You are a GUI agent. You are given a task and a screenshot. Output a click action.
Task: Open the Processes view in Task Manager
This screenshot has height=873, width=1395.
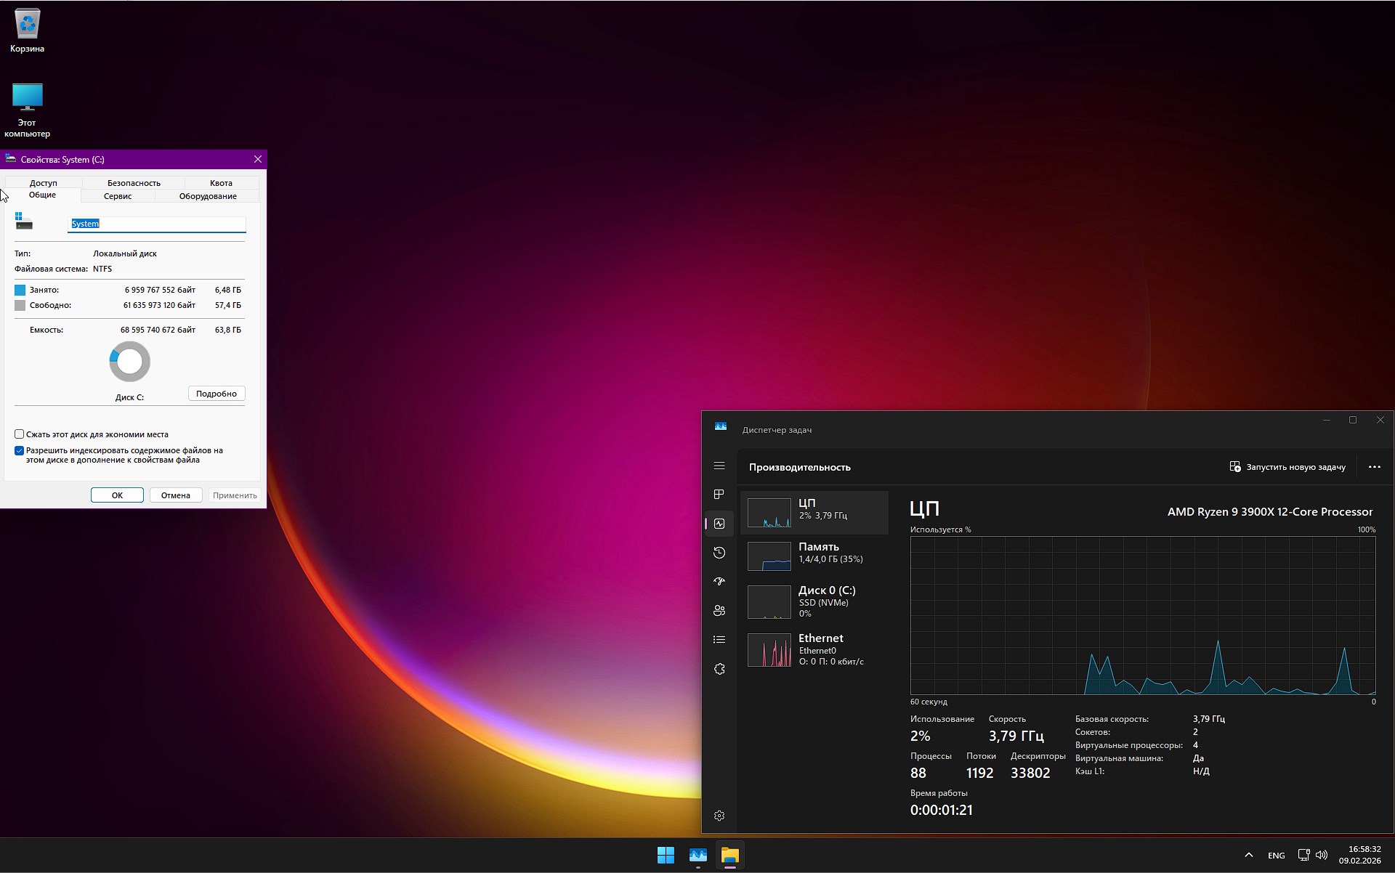coord(719,495)
